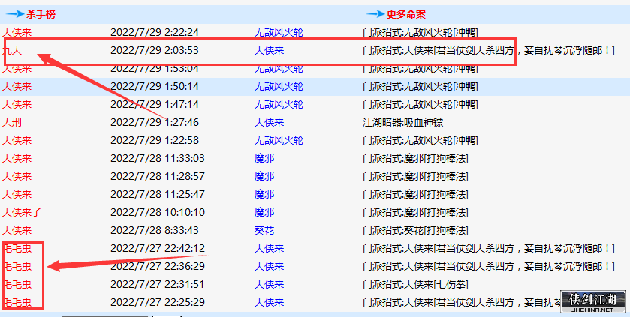Select the move description in the 2:03:53 row
Screen dimensions: 630x317
(x=488, y=50)
